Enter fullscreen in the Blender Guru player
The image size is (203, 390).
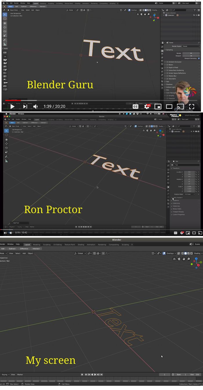click(192, 107)
